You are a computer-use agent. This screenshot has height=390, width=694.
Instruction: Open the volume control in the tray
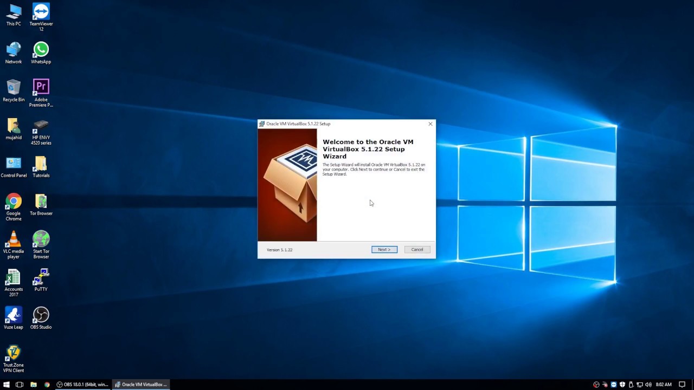648,385
